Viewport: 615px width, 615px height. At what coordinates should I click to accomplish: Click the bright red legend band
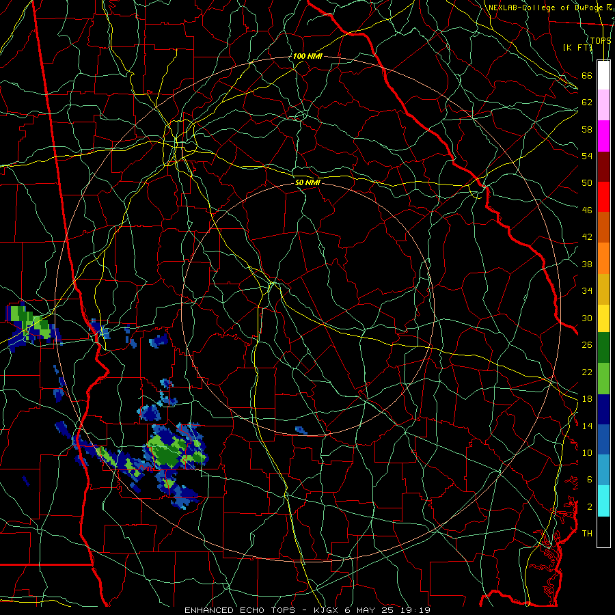coord(603,197)
